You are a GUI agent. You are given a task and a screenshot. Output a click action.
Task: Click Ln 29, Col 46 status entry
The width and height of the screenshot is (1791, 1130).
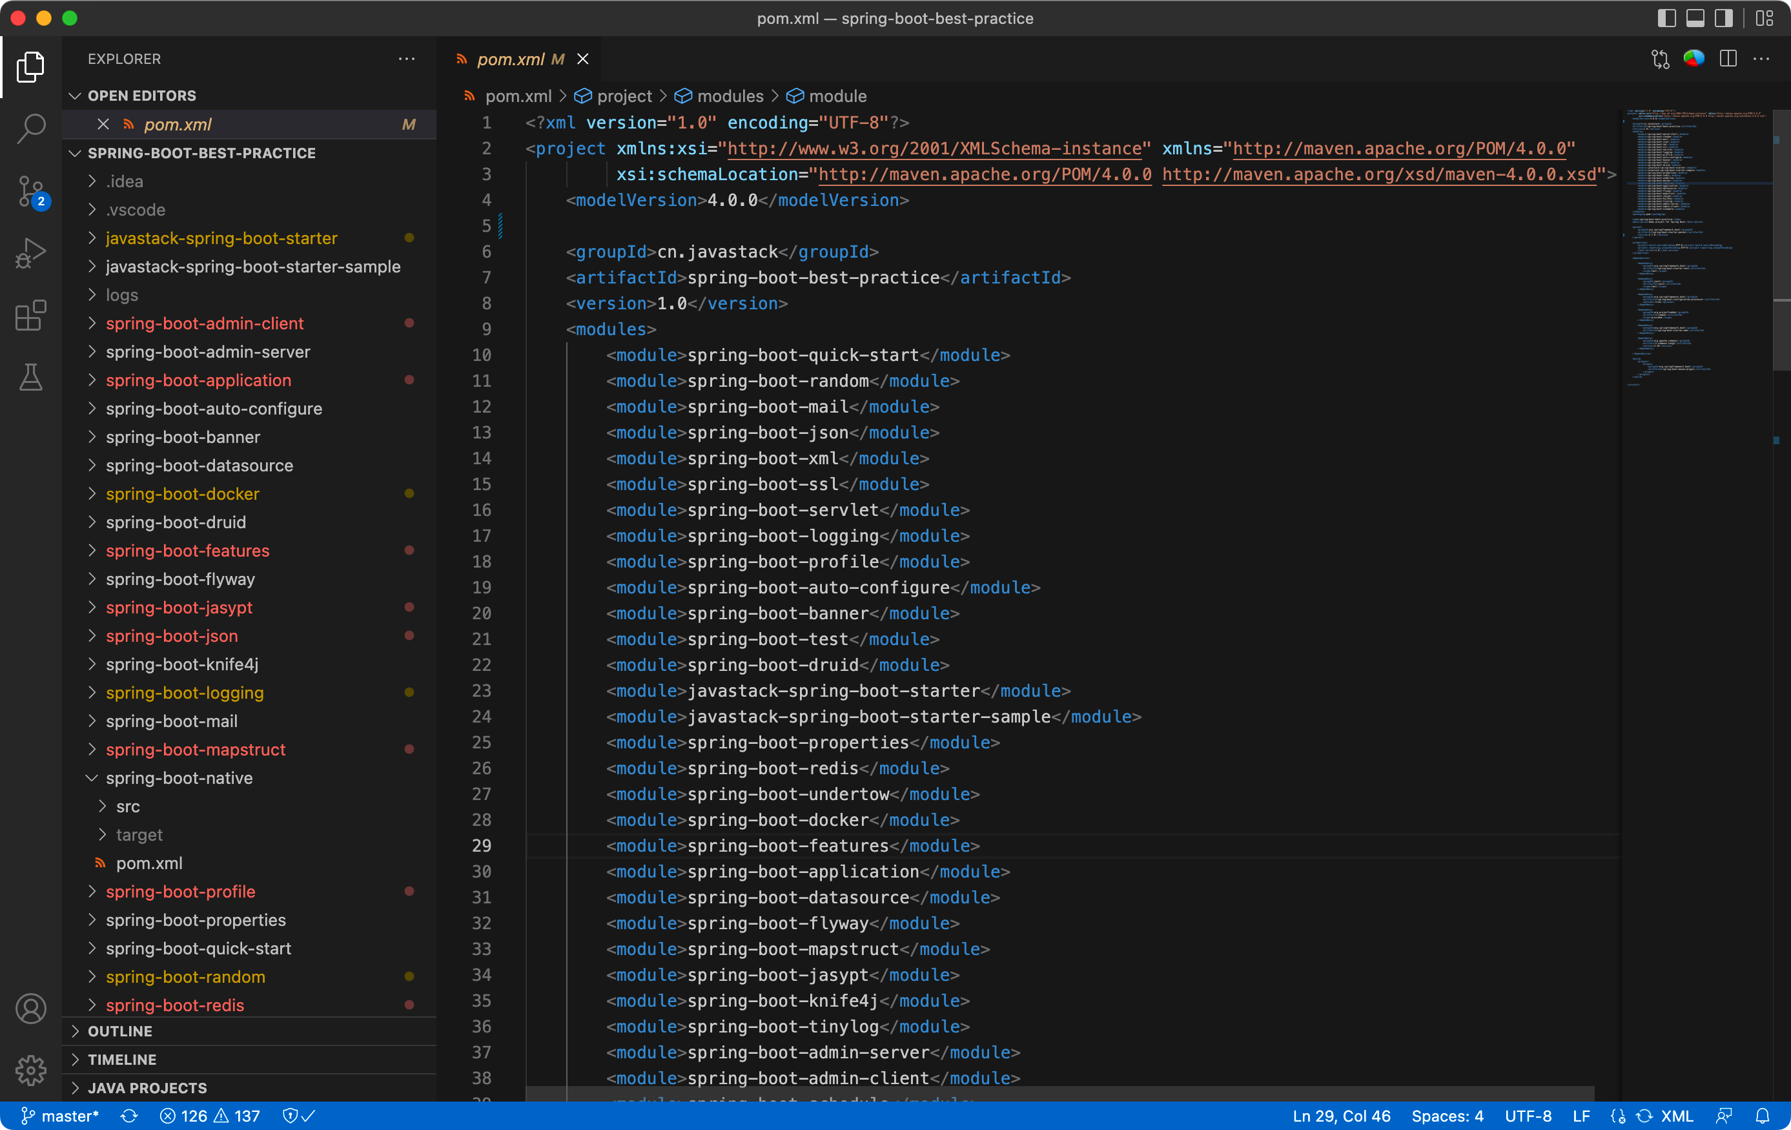click(x=1341, y=1116)
